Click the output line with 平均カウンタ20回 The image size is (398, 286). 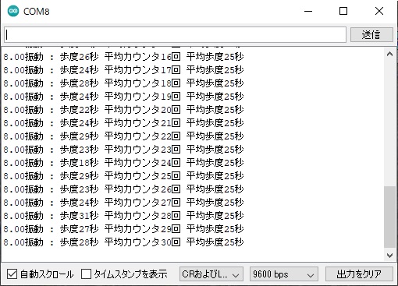[124, 110]
